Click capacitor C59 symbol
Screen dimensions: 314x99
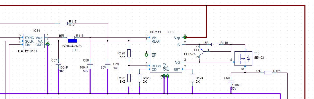[x=108, y=64]
